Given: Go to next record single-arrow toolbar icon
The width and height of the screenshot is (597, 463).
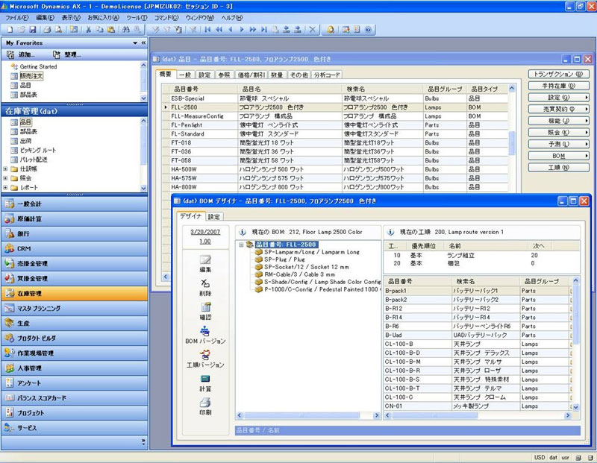Looking at the screenshot, I should [241, 29].
